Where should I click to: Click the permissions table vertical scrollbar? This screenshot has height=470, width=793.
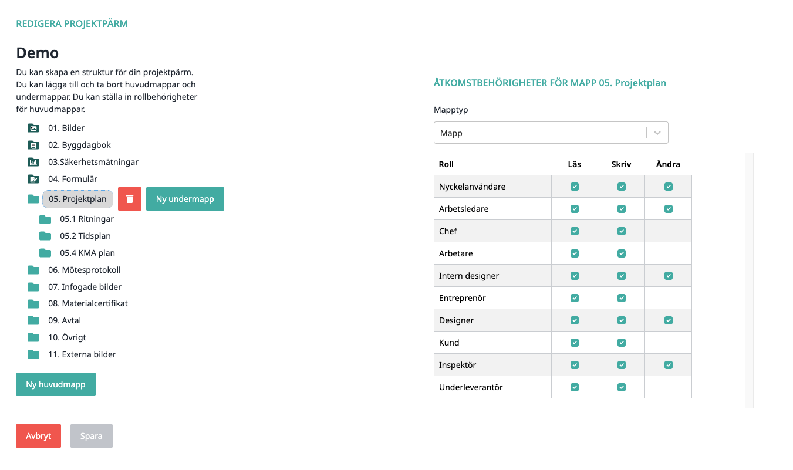click(749, 280)
